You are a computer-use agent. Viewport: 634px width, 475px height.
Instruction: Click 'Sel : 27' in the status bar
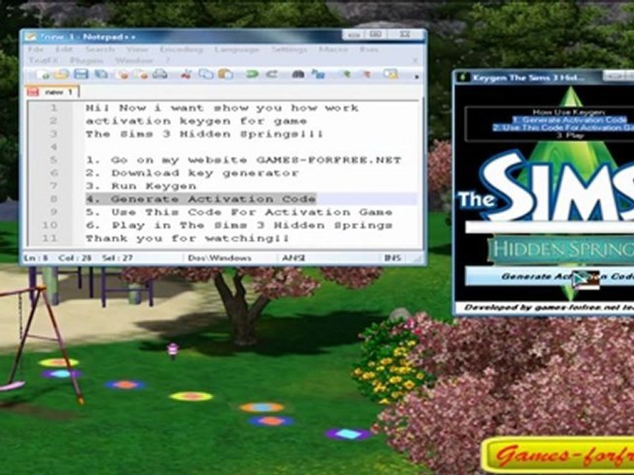click(118, 258)
